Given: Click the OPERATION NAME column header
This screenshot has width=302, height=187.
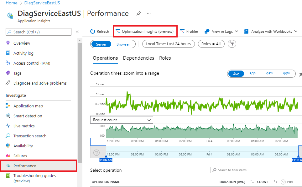Looking at the screenshot, I should (x=106, y=182).
